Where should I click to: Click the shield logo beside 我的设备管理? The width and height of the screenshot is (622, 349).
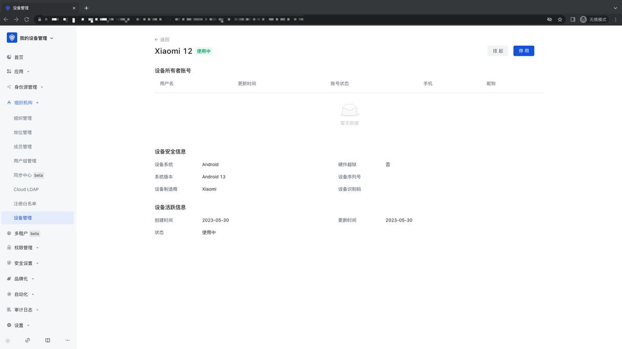12,38
